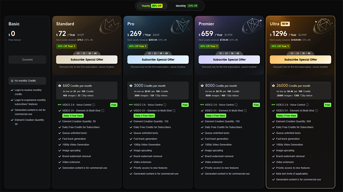The height and width of the screenshot is (192, 343).
Task: Click info icon beside Ultra VIDEO O1 Multi-Shot
Action: (316, 111)
